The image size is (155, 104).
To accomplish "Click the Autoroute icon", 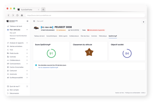I will [x=8, y=74].
